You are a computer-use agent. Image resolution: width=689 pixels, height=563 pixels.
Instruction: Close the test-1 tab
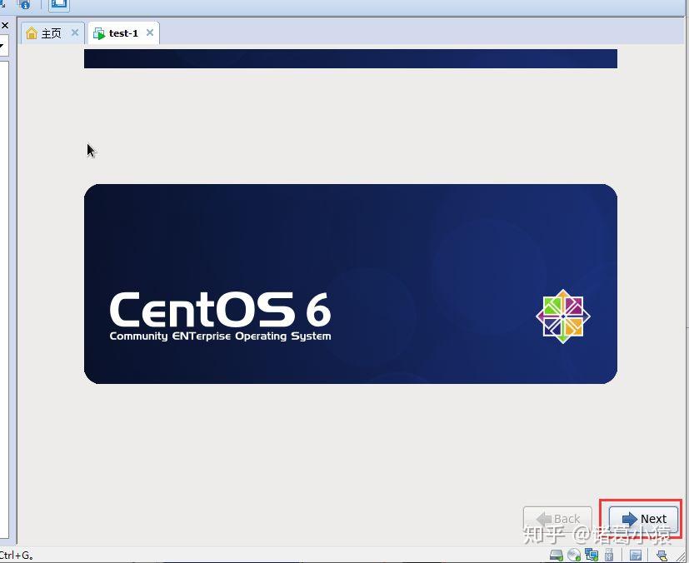(149, 33)
